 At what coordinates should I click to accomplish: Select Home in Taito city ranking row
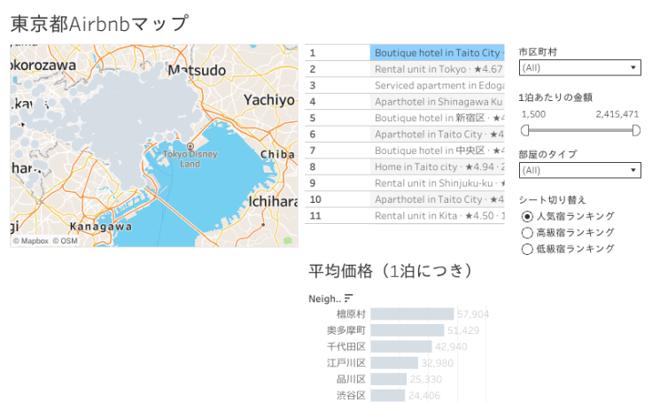point(438,166)
